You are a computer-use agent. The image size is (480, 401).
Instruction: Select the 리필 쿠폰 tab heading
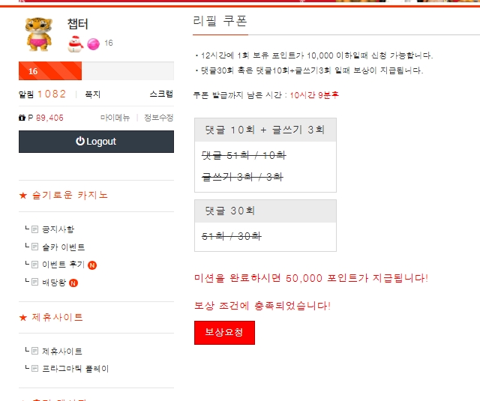(x=220, y=20)
